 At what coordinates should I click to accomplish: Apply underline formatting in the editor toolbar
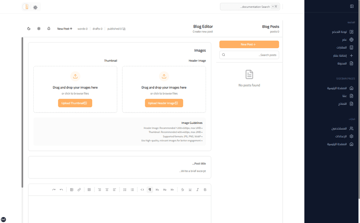190,190
